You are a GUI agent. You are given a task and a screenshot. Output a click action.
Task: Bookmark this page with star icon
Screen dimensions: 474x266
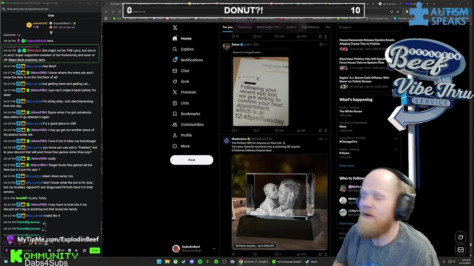(x=398, y=11)
